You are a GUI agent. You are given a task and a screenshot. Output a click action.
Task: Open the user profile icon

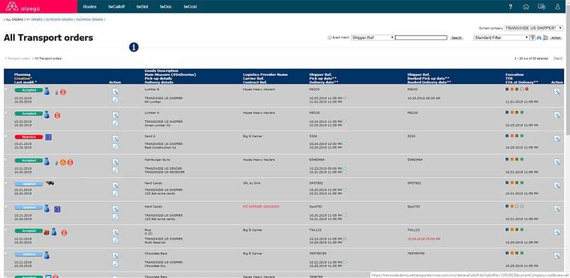pyautogui.click(x=558, y=6)
